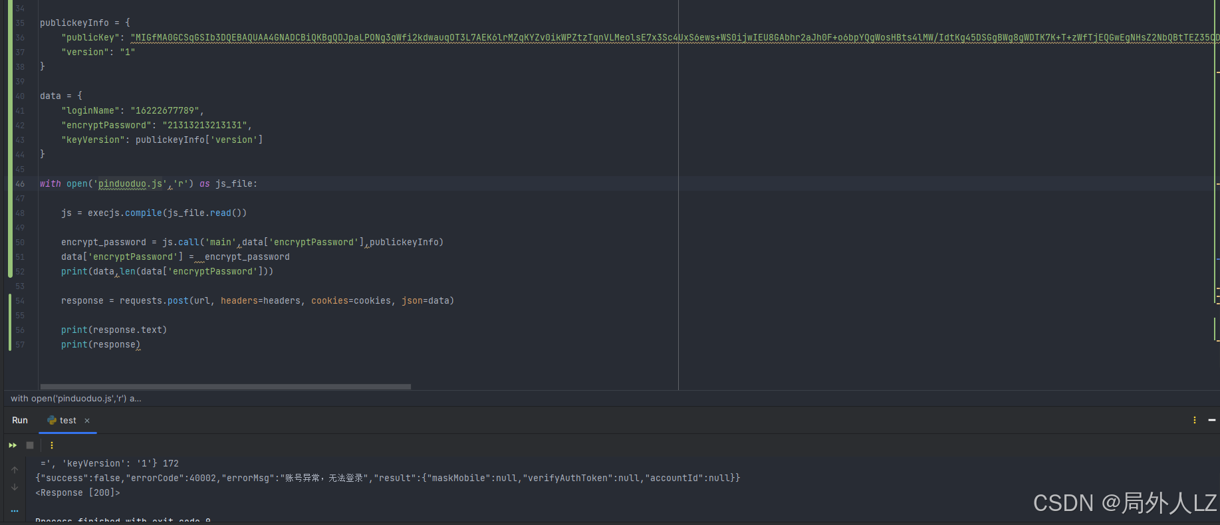1220x525 pixels.
Task: Click the "version": "1" entry
Action: [98, 52]
